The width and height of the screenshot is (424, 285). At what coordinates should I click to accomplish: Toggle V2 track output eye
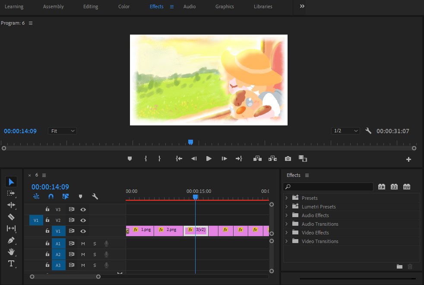pos(83,220)
